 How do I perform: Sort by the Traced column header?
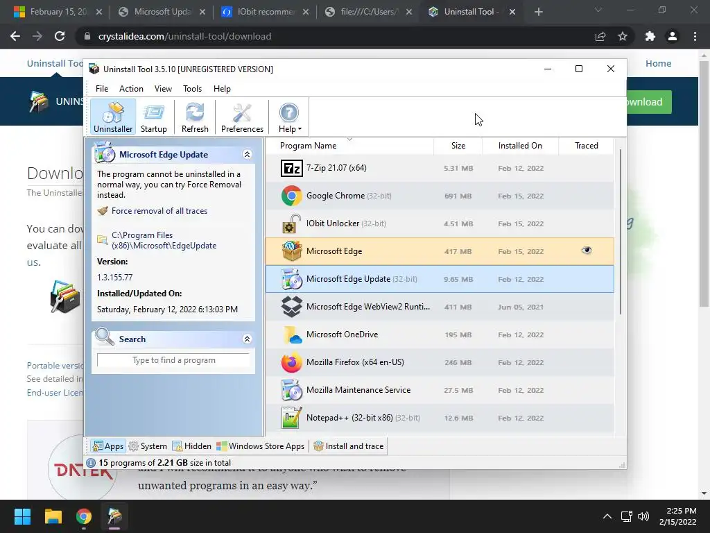[x=587, y=146]
